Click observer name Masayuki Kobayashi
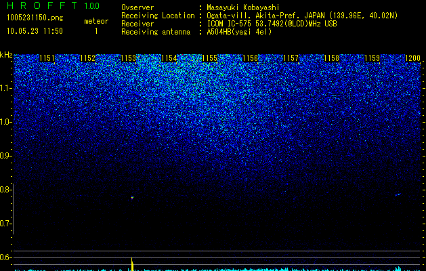426x271 pixels. (243, 7)
